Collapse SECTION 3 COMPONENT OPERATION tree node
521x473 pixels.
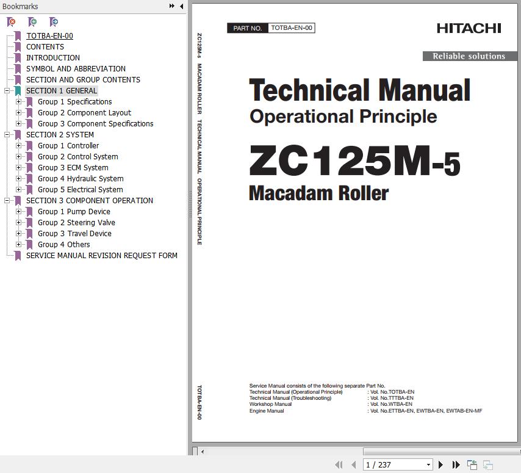click(x=7, y=200)
